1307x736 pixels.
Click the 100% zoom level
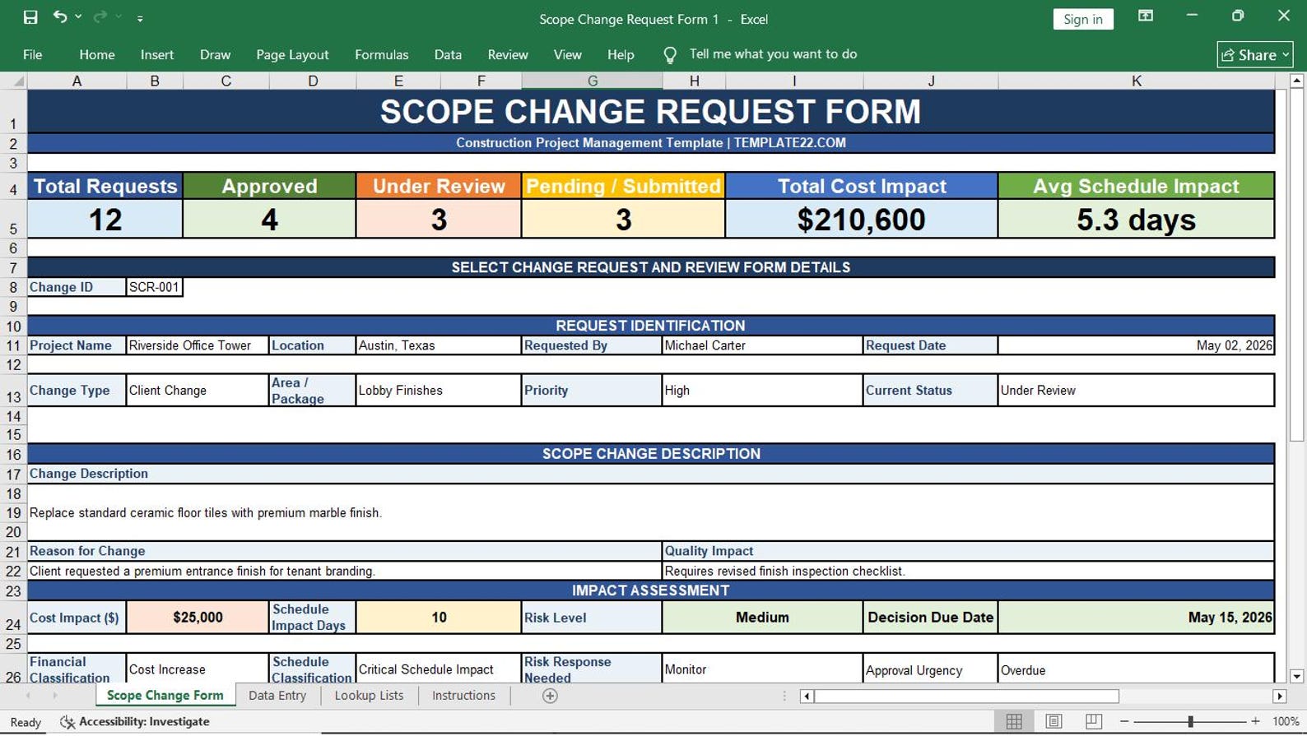[x=1285, y=721]
